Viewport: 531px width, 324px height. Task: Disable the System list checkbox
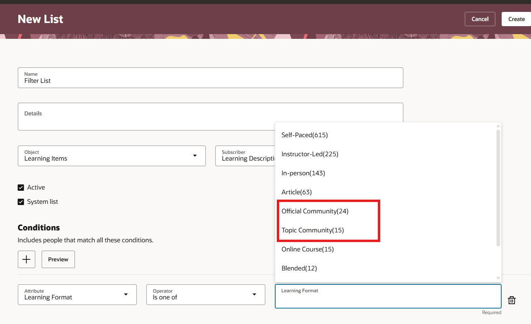click(x=21, y=201)
